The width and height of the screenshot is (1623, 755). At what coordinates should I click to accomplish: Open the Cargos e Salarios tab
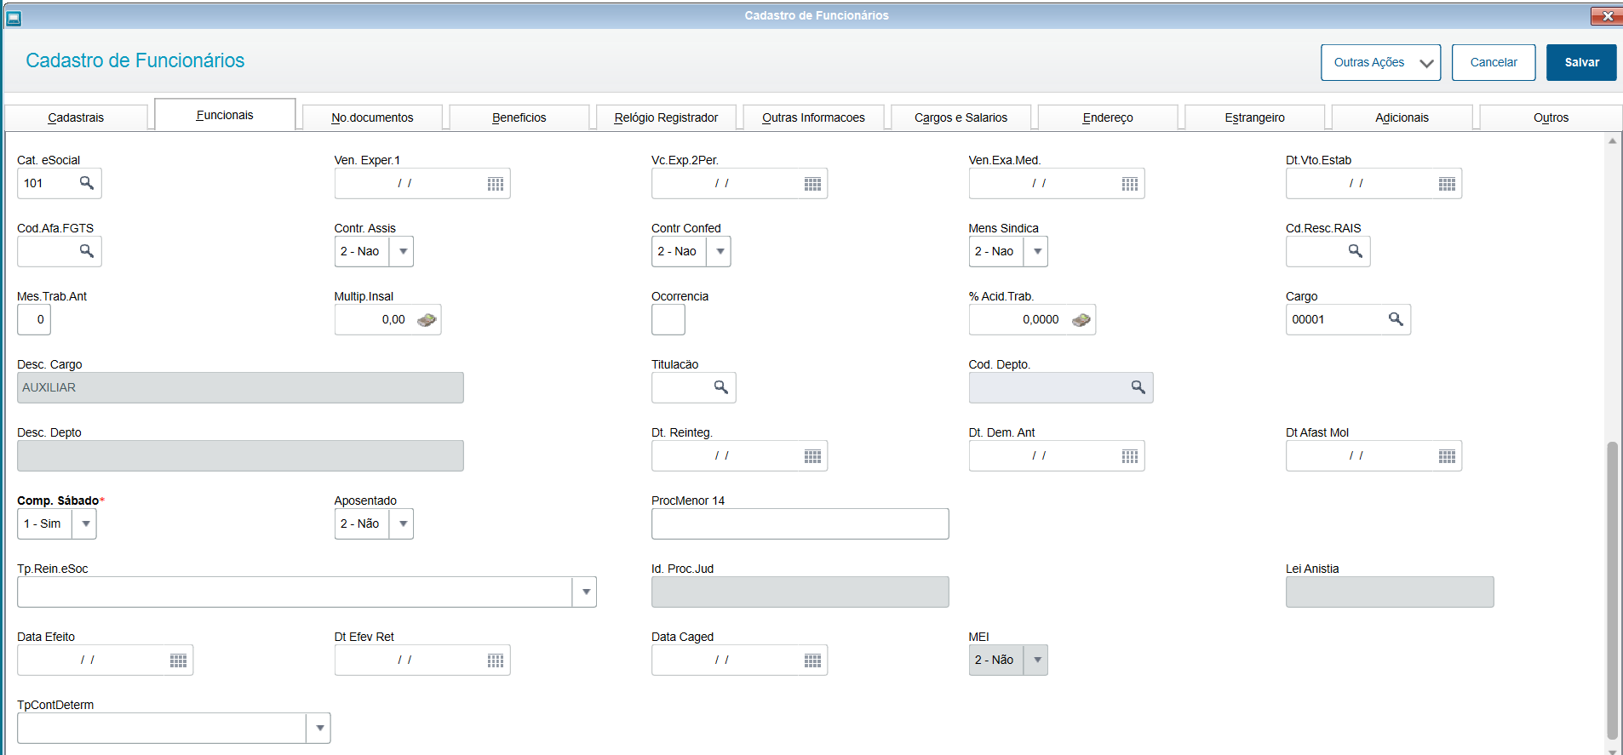click(961, 117)
